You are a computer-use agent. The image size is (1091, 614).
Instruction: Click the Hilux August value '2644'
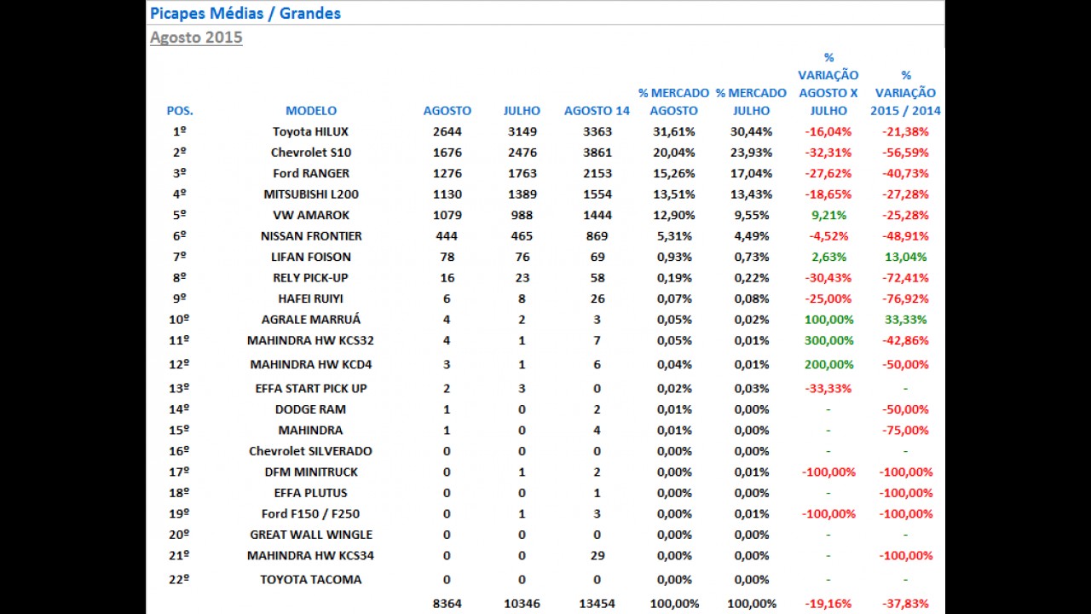(447, 131)
